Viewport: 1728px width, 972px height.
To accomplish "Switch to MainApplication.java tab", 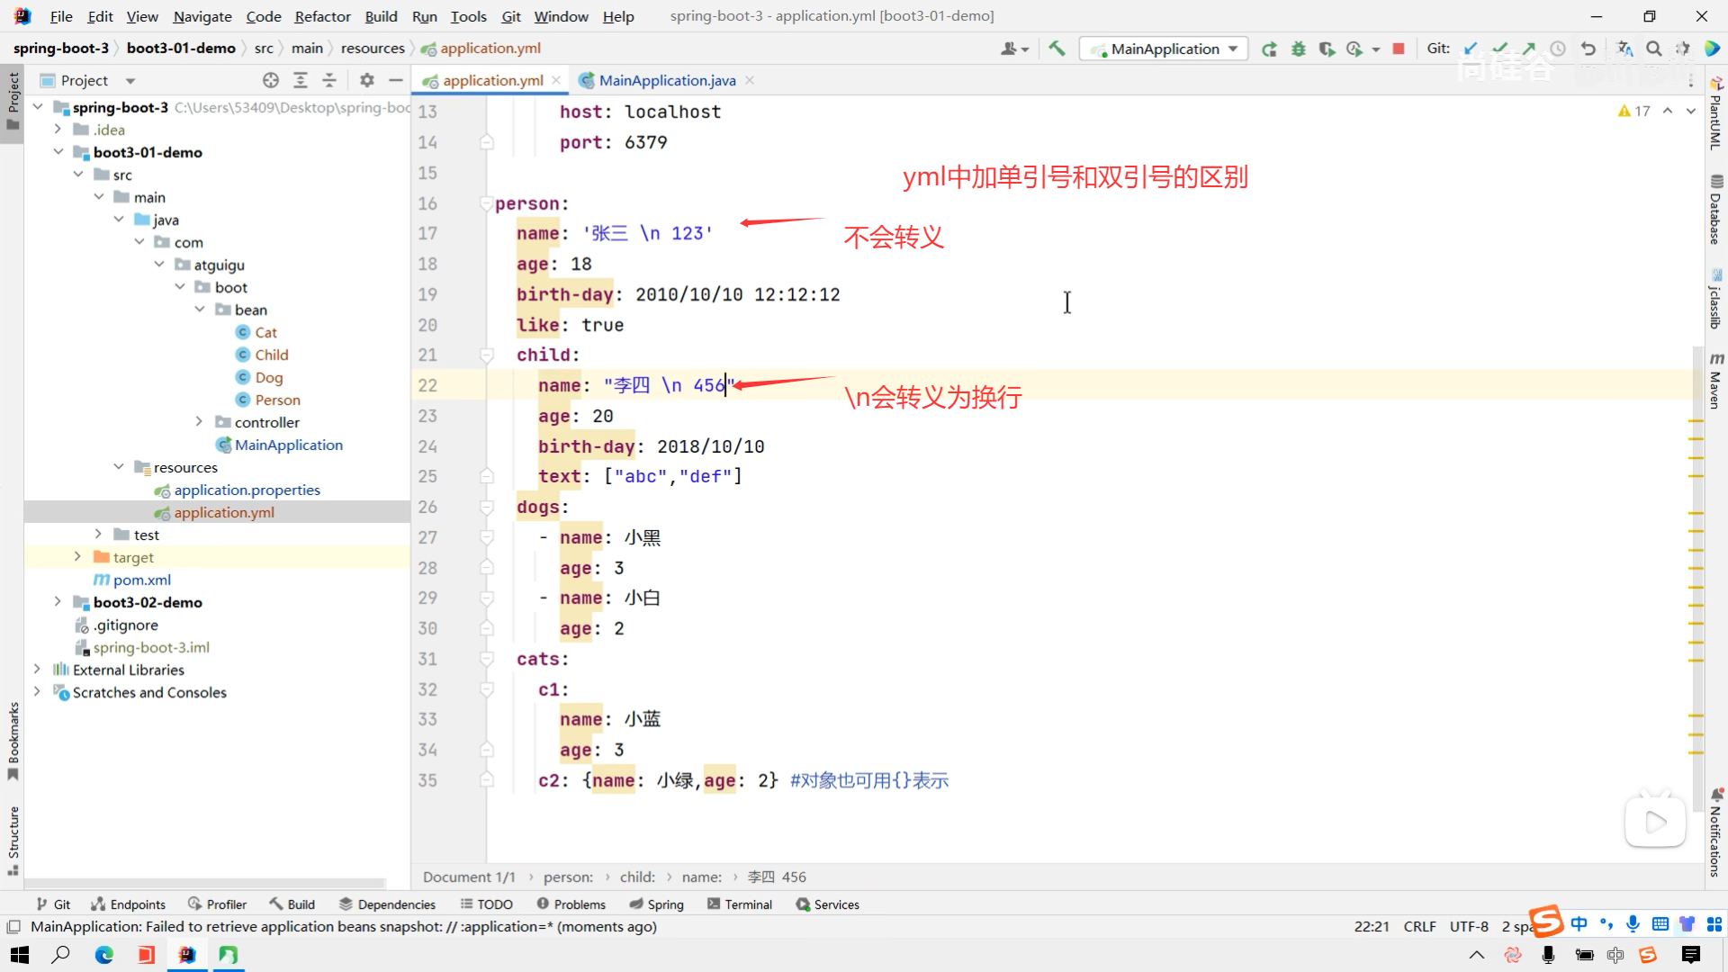I will tap(666, 80).
